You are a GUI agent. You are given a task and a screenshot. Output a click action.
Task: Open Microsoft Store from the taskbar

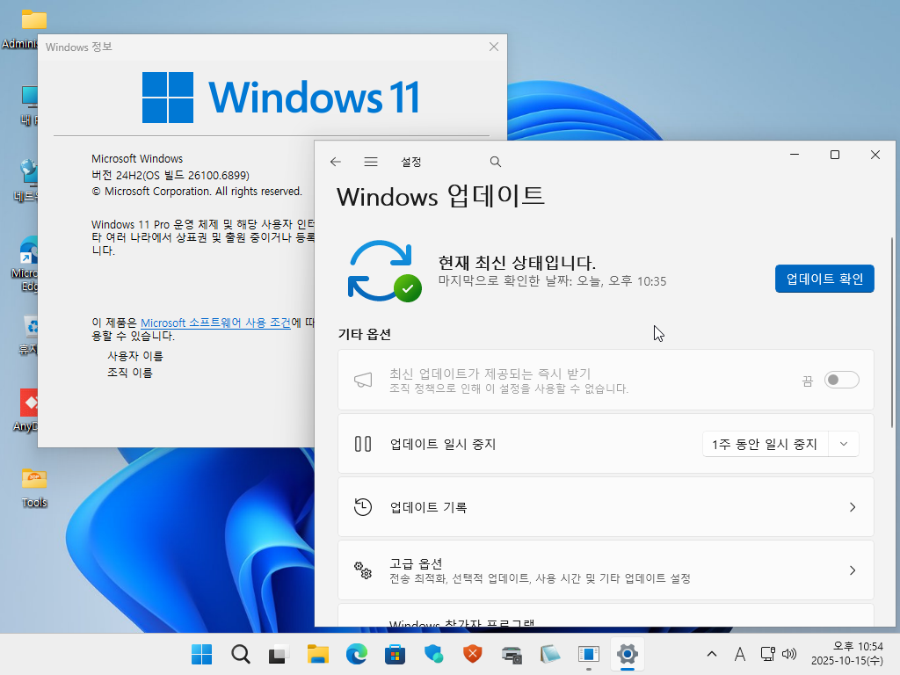pos(395,654)
